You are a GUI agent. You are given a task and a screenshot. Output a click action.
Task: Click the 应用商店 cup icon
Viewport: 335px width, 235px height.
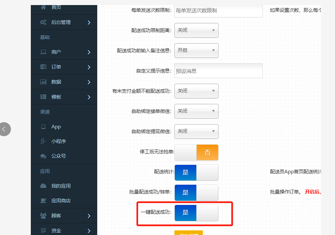point(43,201)
